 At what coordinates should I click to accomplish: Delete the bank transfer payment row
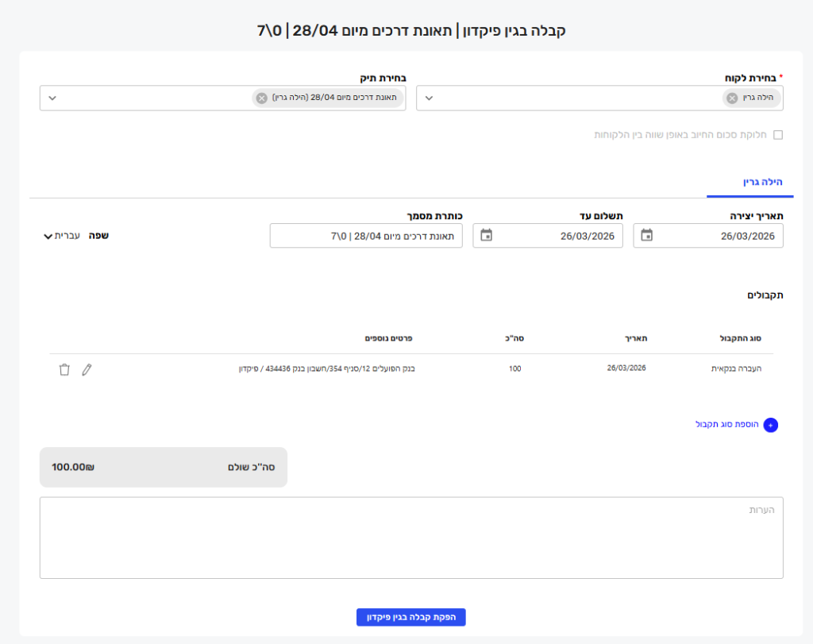tap(64, 369)
